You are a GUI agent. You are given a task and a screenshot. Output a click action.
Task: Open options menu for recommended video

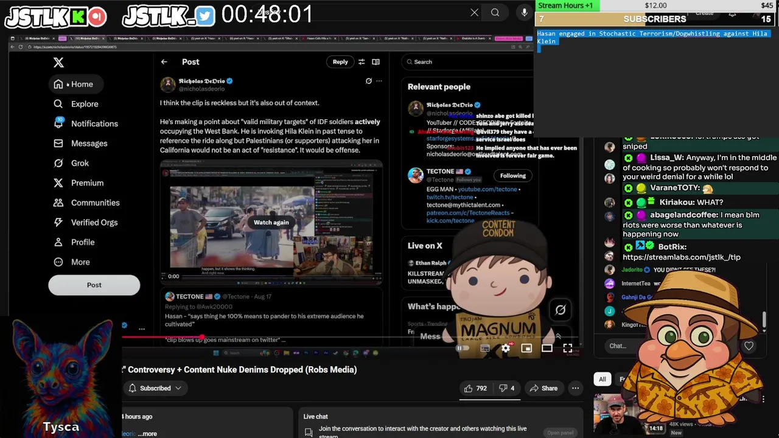point(763,399)
